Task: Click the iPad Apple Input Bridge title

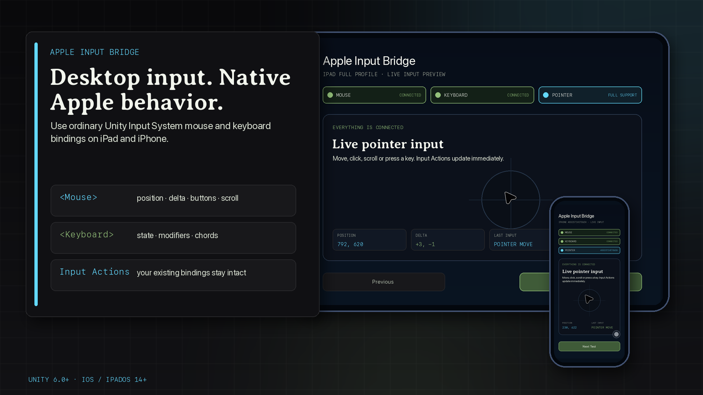Action: pos(369,61)
